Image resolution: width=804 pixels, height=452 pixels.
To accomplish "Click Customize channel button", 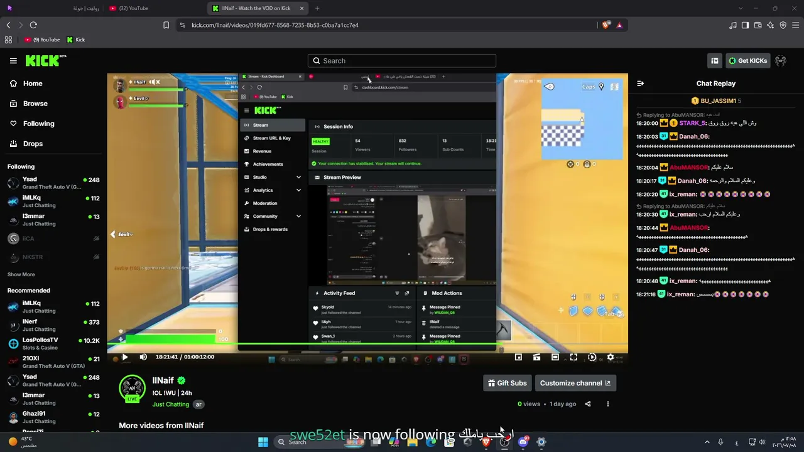I will (575, 383).
